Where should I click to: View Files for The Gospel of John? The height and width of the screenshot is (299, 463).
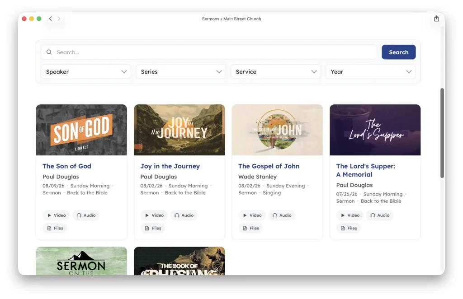[250, 228]
